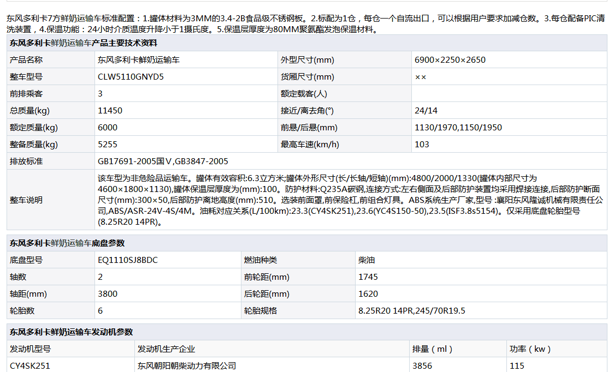
Task: Click the 额定载客(人) label
Action: [x=304, y=93]
